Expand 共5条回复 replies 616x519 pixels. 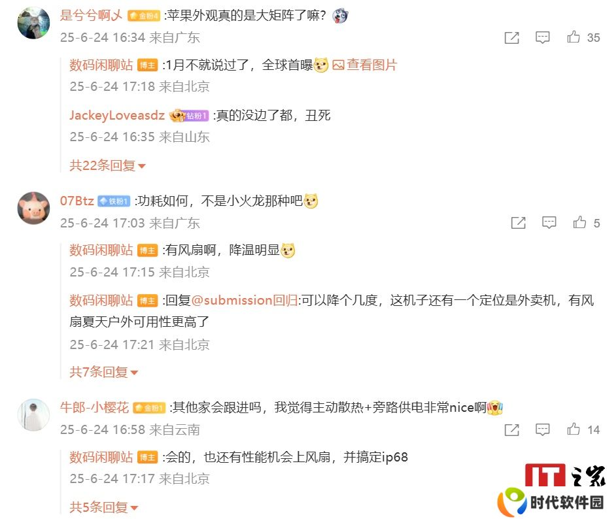pos(104,508)
